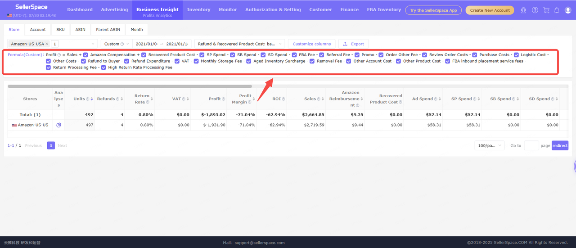The width and height of the screenshot is (576, 248).
Task: Open the 100 per page size dropdown
Action: point(490,145)
